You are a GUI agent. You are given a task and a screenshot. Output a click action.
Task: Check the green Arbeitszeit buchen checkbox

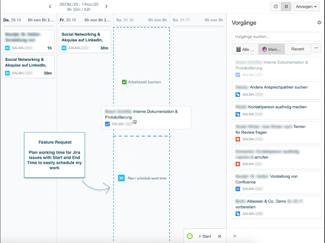point(124,82)
